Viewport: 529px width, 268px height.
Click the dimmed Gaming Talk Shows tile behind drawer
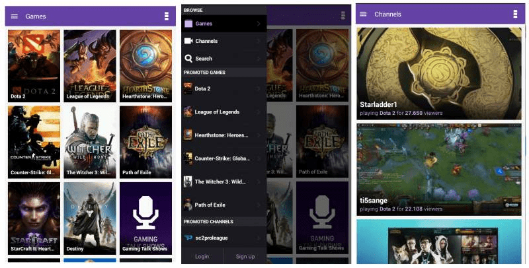322,218
